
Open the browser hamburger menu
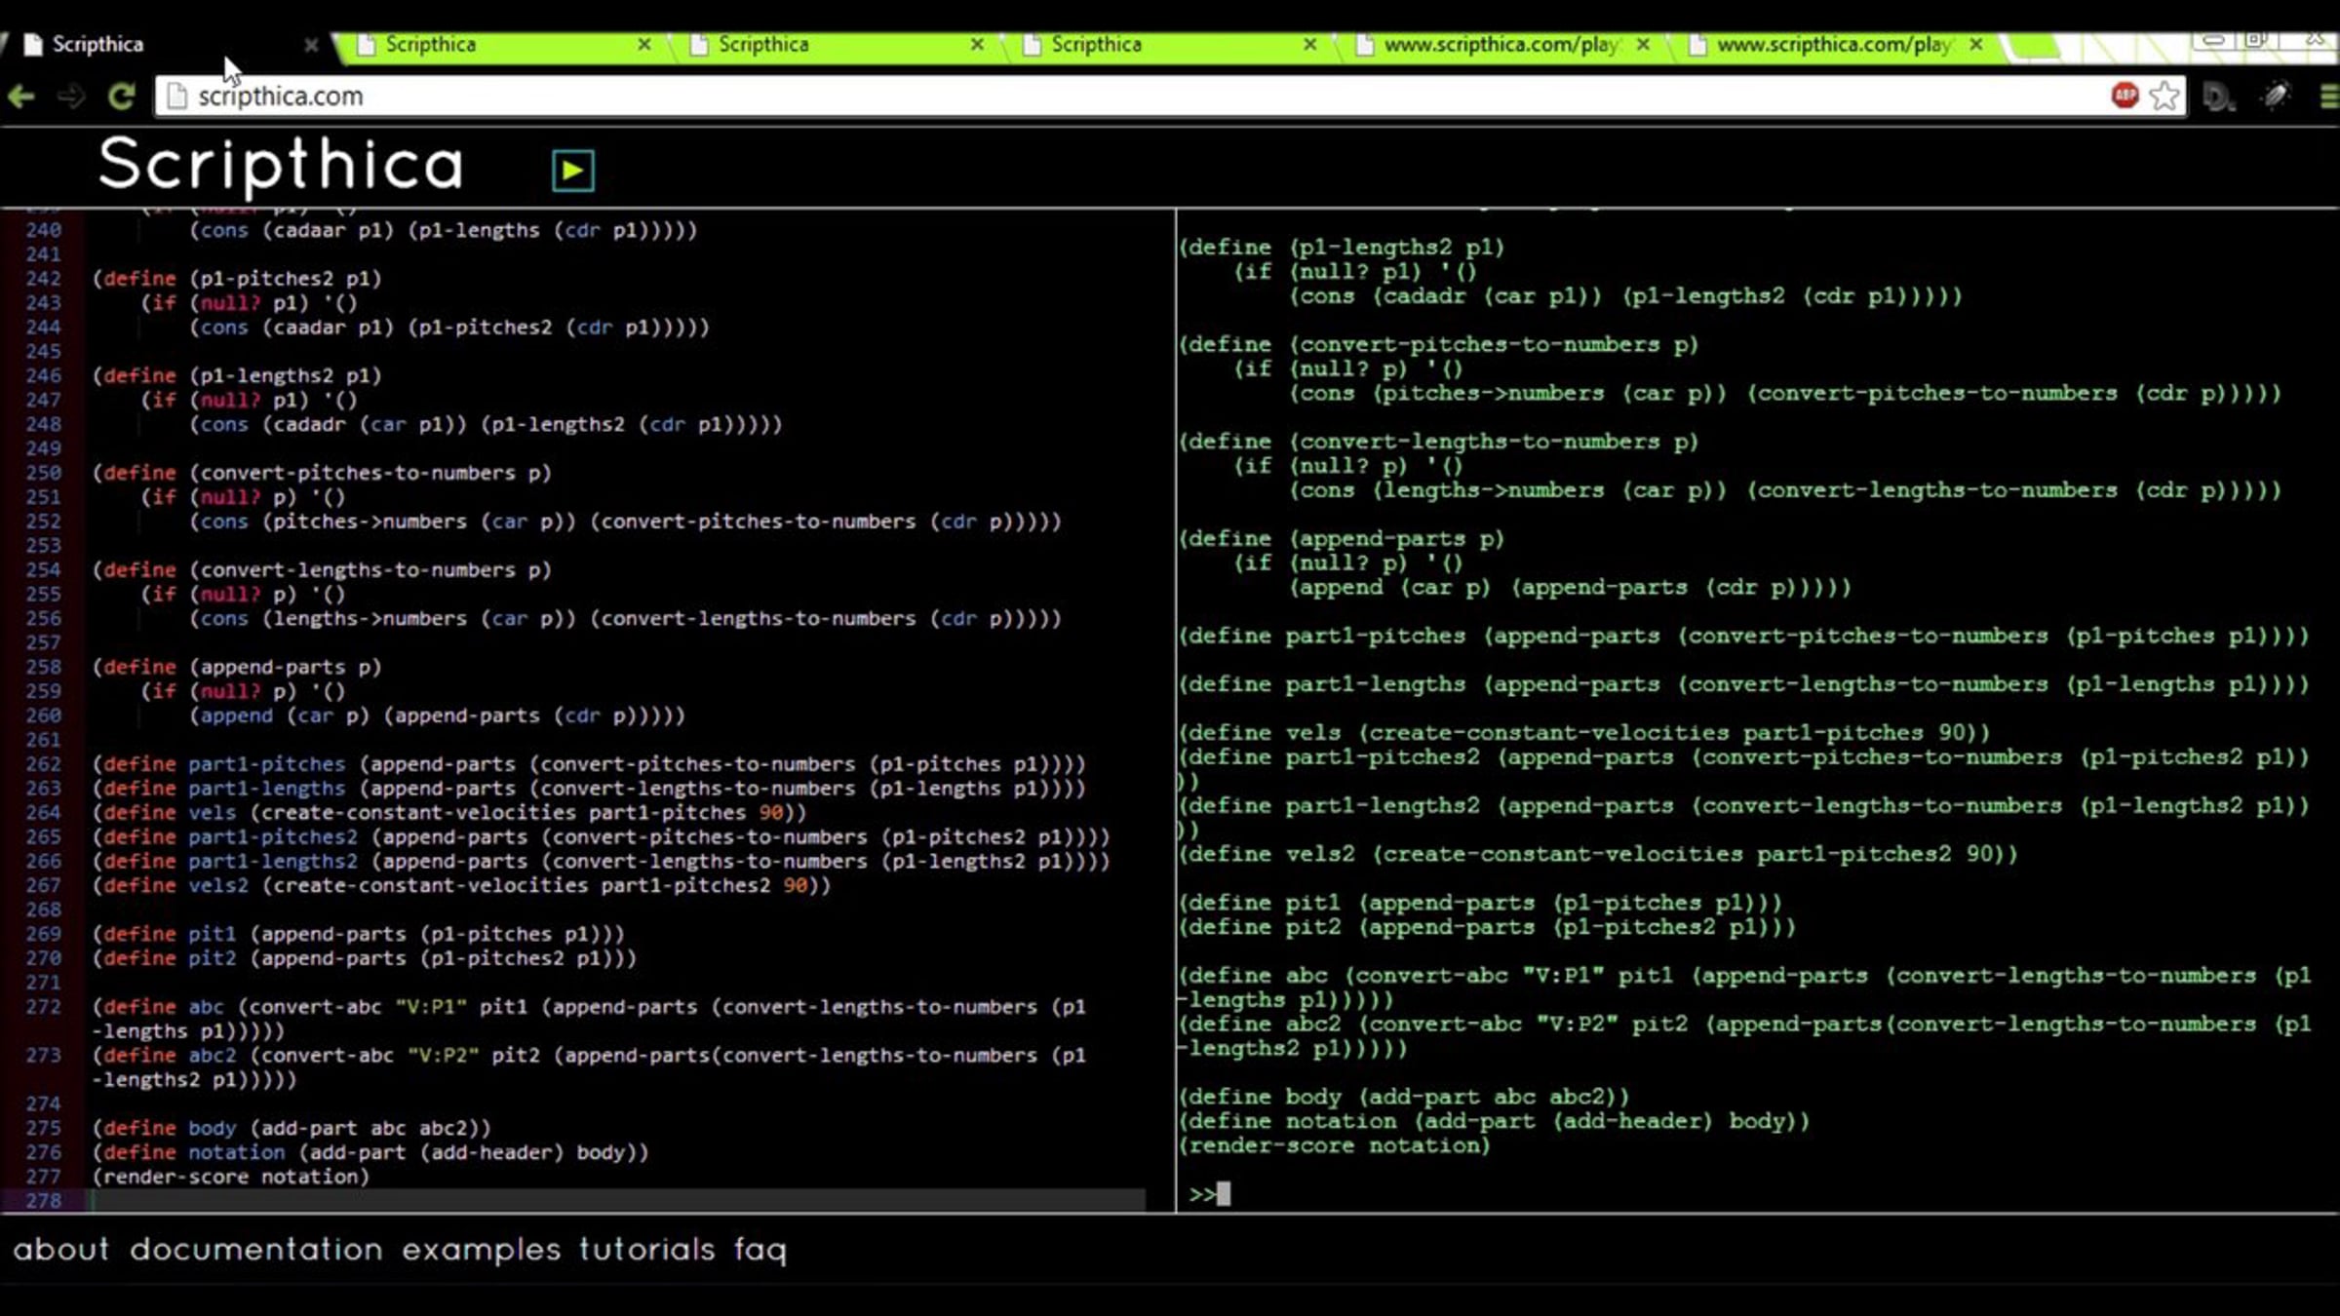(x=2329, y=96)
